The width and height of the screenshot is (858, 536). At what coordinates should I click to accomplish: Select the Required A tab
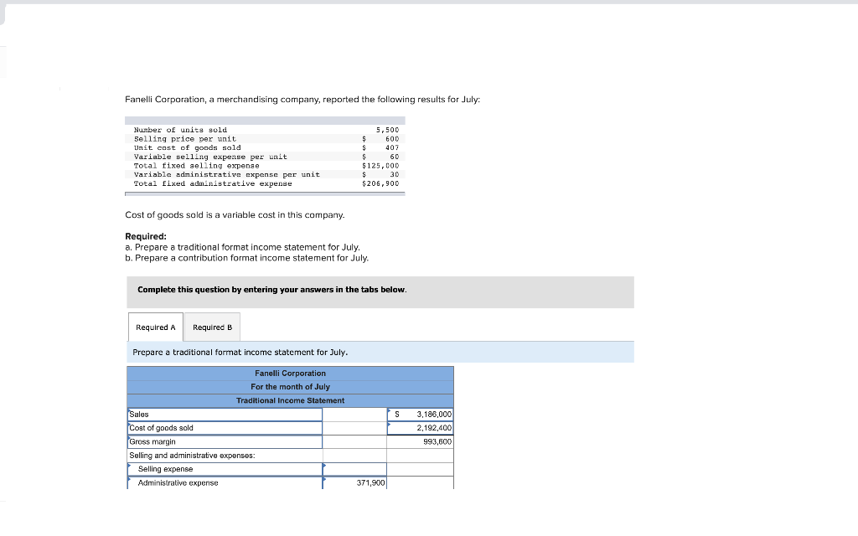pos(155,327)
